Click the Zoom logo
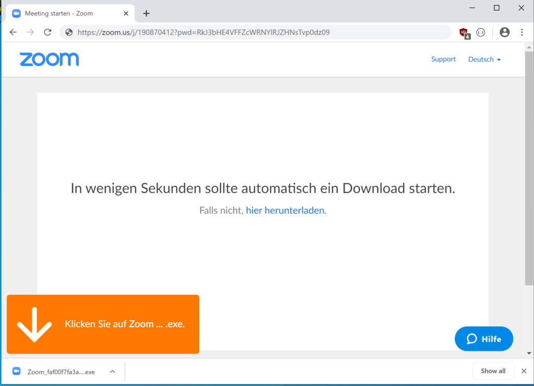Viewport: 534px width, 386px height. pos(49,59)
